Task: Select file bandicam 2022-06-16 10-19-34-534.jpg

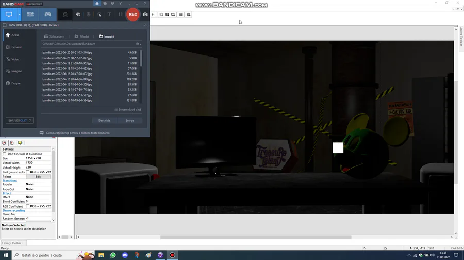Action: 90,101
